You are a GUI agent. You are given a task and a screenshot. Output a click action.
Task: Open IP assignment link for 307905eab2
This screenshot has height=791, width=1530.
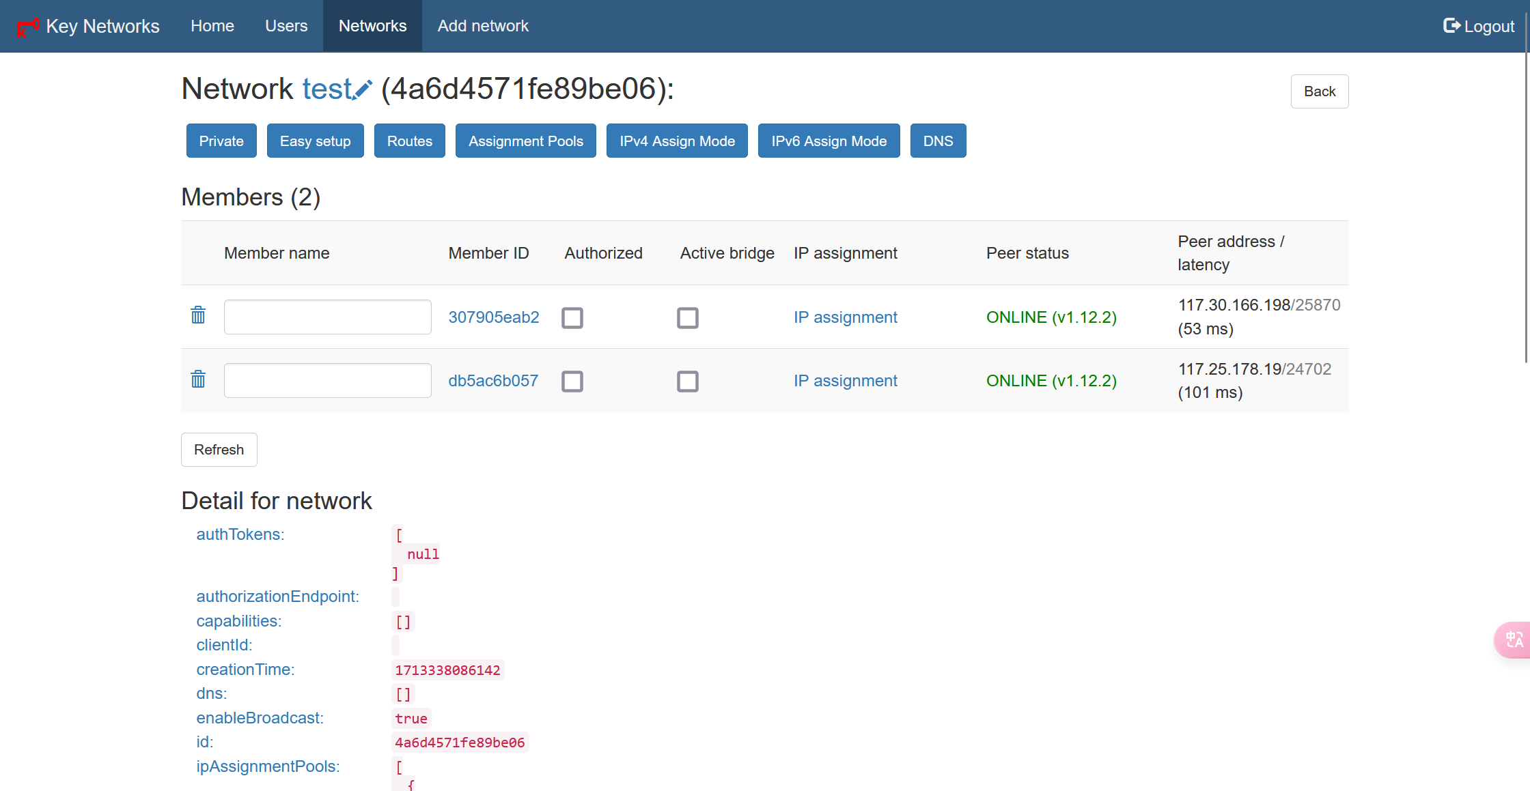click(x=845, y=317)
